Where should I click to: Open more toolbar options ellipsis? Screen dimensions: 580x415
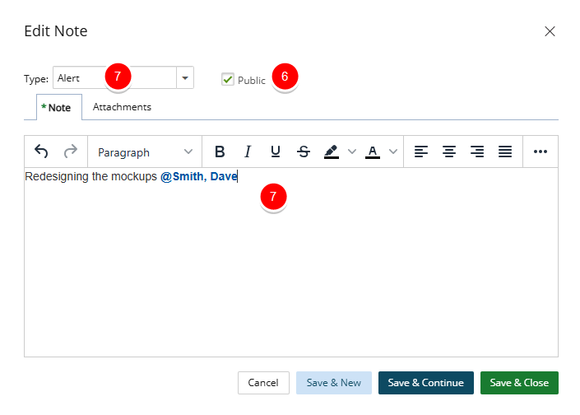click(541, 152)
